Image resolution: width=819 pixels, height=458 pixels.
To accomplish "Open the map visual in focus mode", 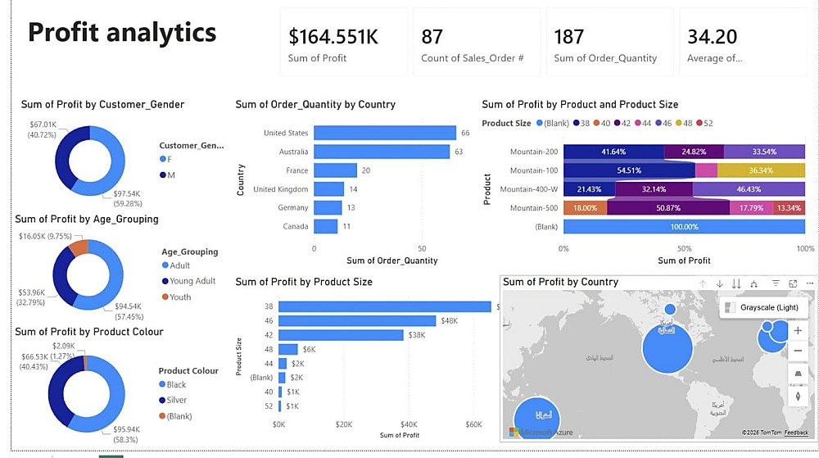I will (x=793, y=283).
